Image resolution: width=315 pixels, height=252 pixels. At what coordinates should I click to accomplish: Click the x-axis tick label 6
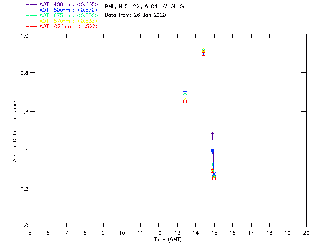point(48,233)
